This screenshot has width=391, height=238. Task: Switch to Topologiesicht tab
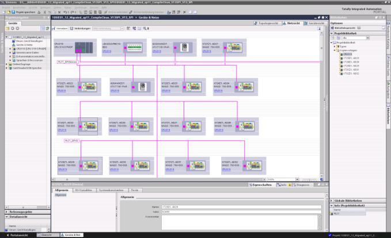[266, 23]
